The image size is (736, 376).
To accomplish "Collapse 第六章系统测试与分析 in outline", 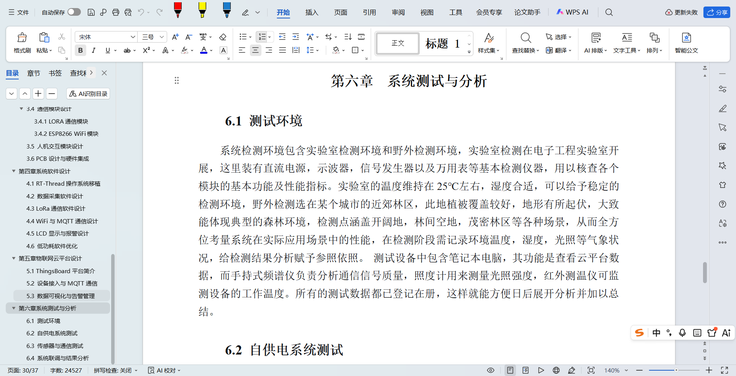I will coord(14,308).
